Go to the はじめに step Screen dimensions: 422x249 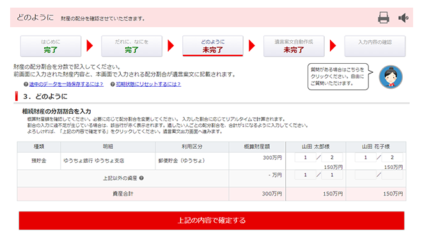pos(51,46)
